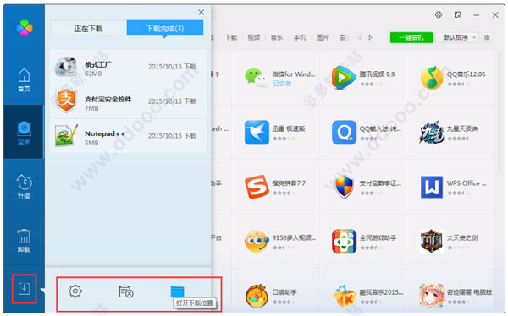Click the mini-window icon in title bar
Image resolution: width=508 pixels, height=316 pixels.
pyautogui.click(x=457, y=14)
